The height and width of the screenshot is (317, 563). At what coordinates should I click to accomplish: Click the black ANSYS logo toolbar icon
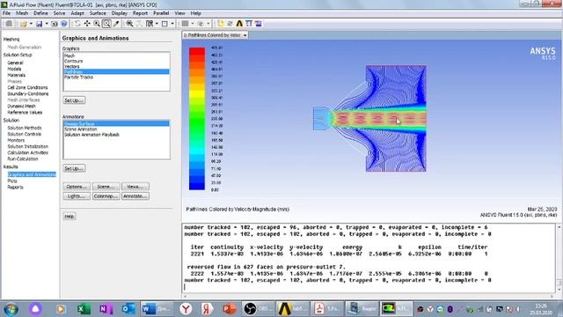click(x=239, y=24)
